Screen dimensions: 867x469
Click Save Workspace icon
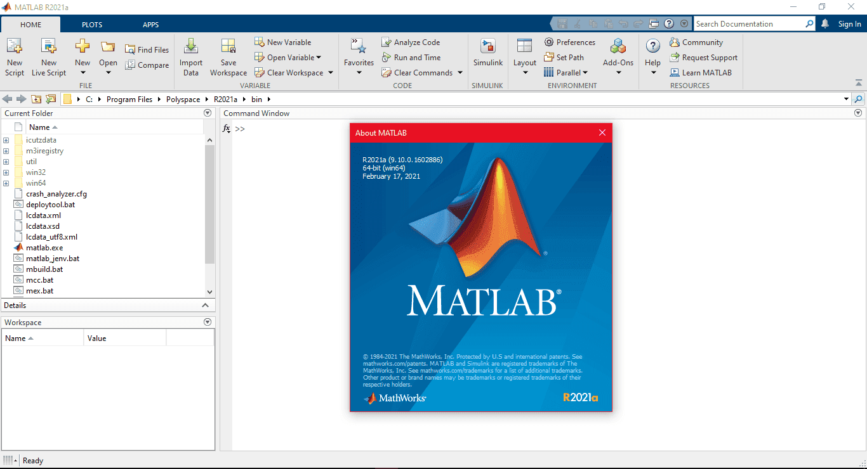228,46
